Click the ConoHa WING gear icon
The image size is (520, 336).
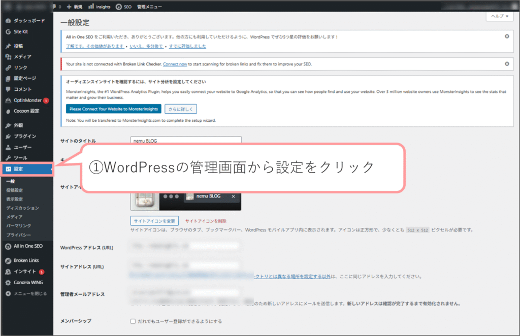[8, 283]
